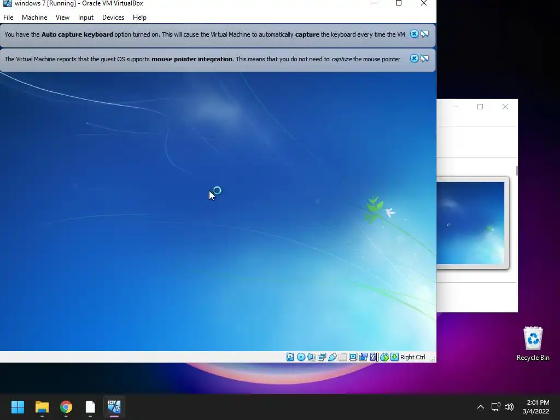Open the Devices menu
The height and width of the screenshot is (420, 560).
coord(113,17)
